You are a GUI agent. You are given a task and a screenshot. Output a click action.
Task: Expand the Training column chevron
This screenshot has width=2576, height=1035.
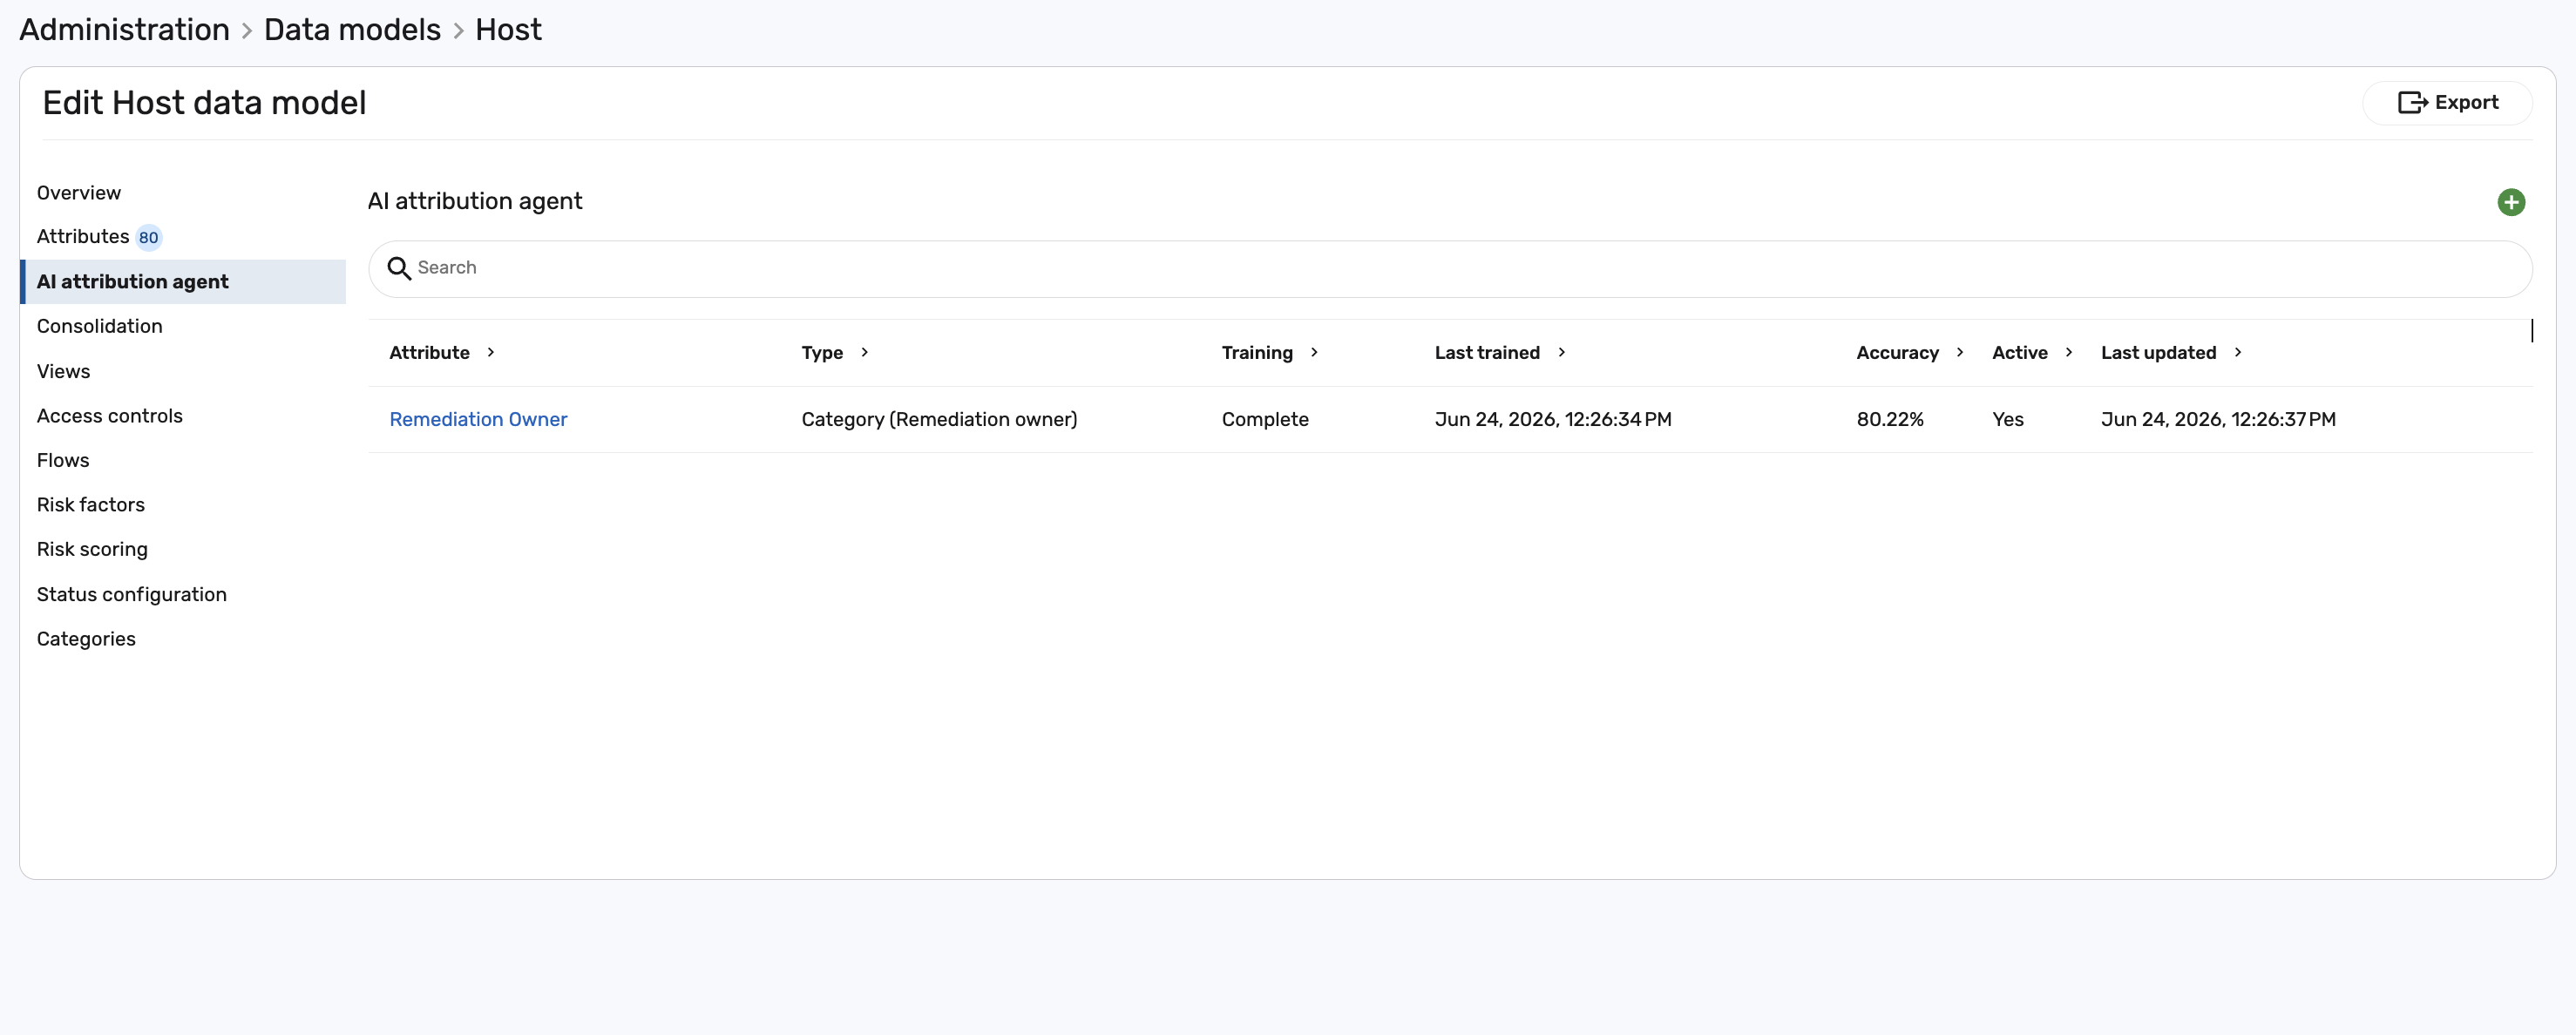[1315, 352]
